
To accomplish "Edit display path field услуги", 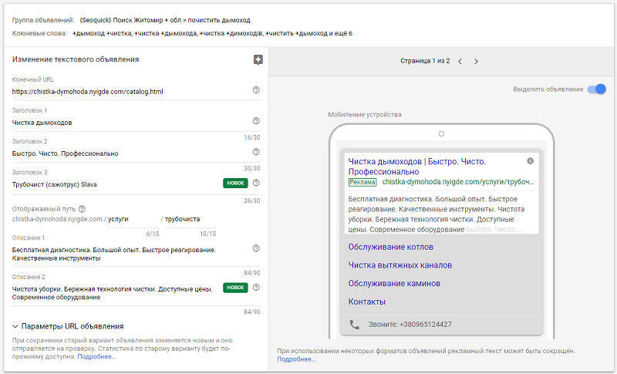I will click(133, 219).
